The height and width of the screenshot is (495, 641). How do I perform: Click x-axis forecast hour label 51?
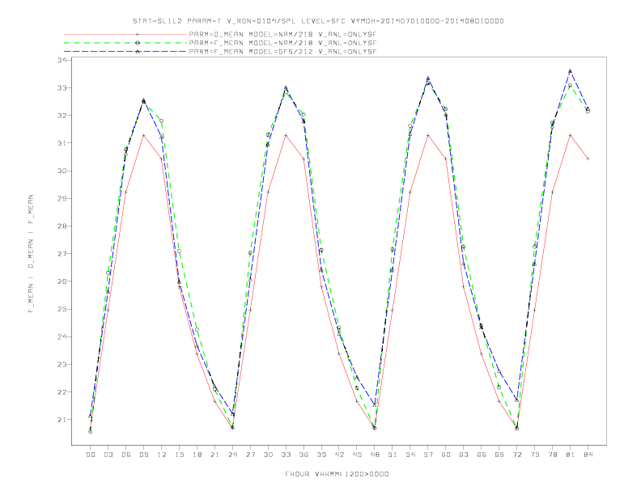click(393, 455)
